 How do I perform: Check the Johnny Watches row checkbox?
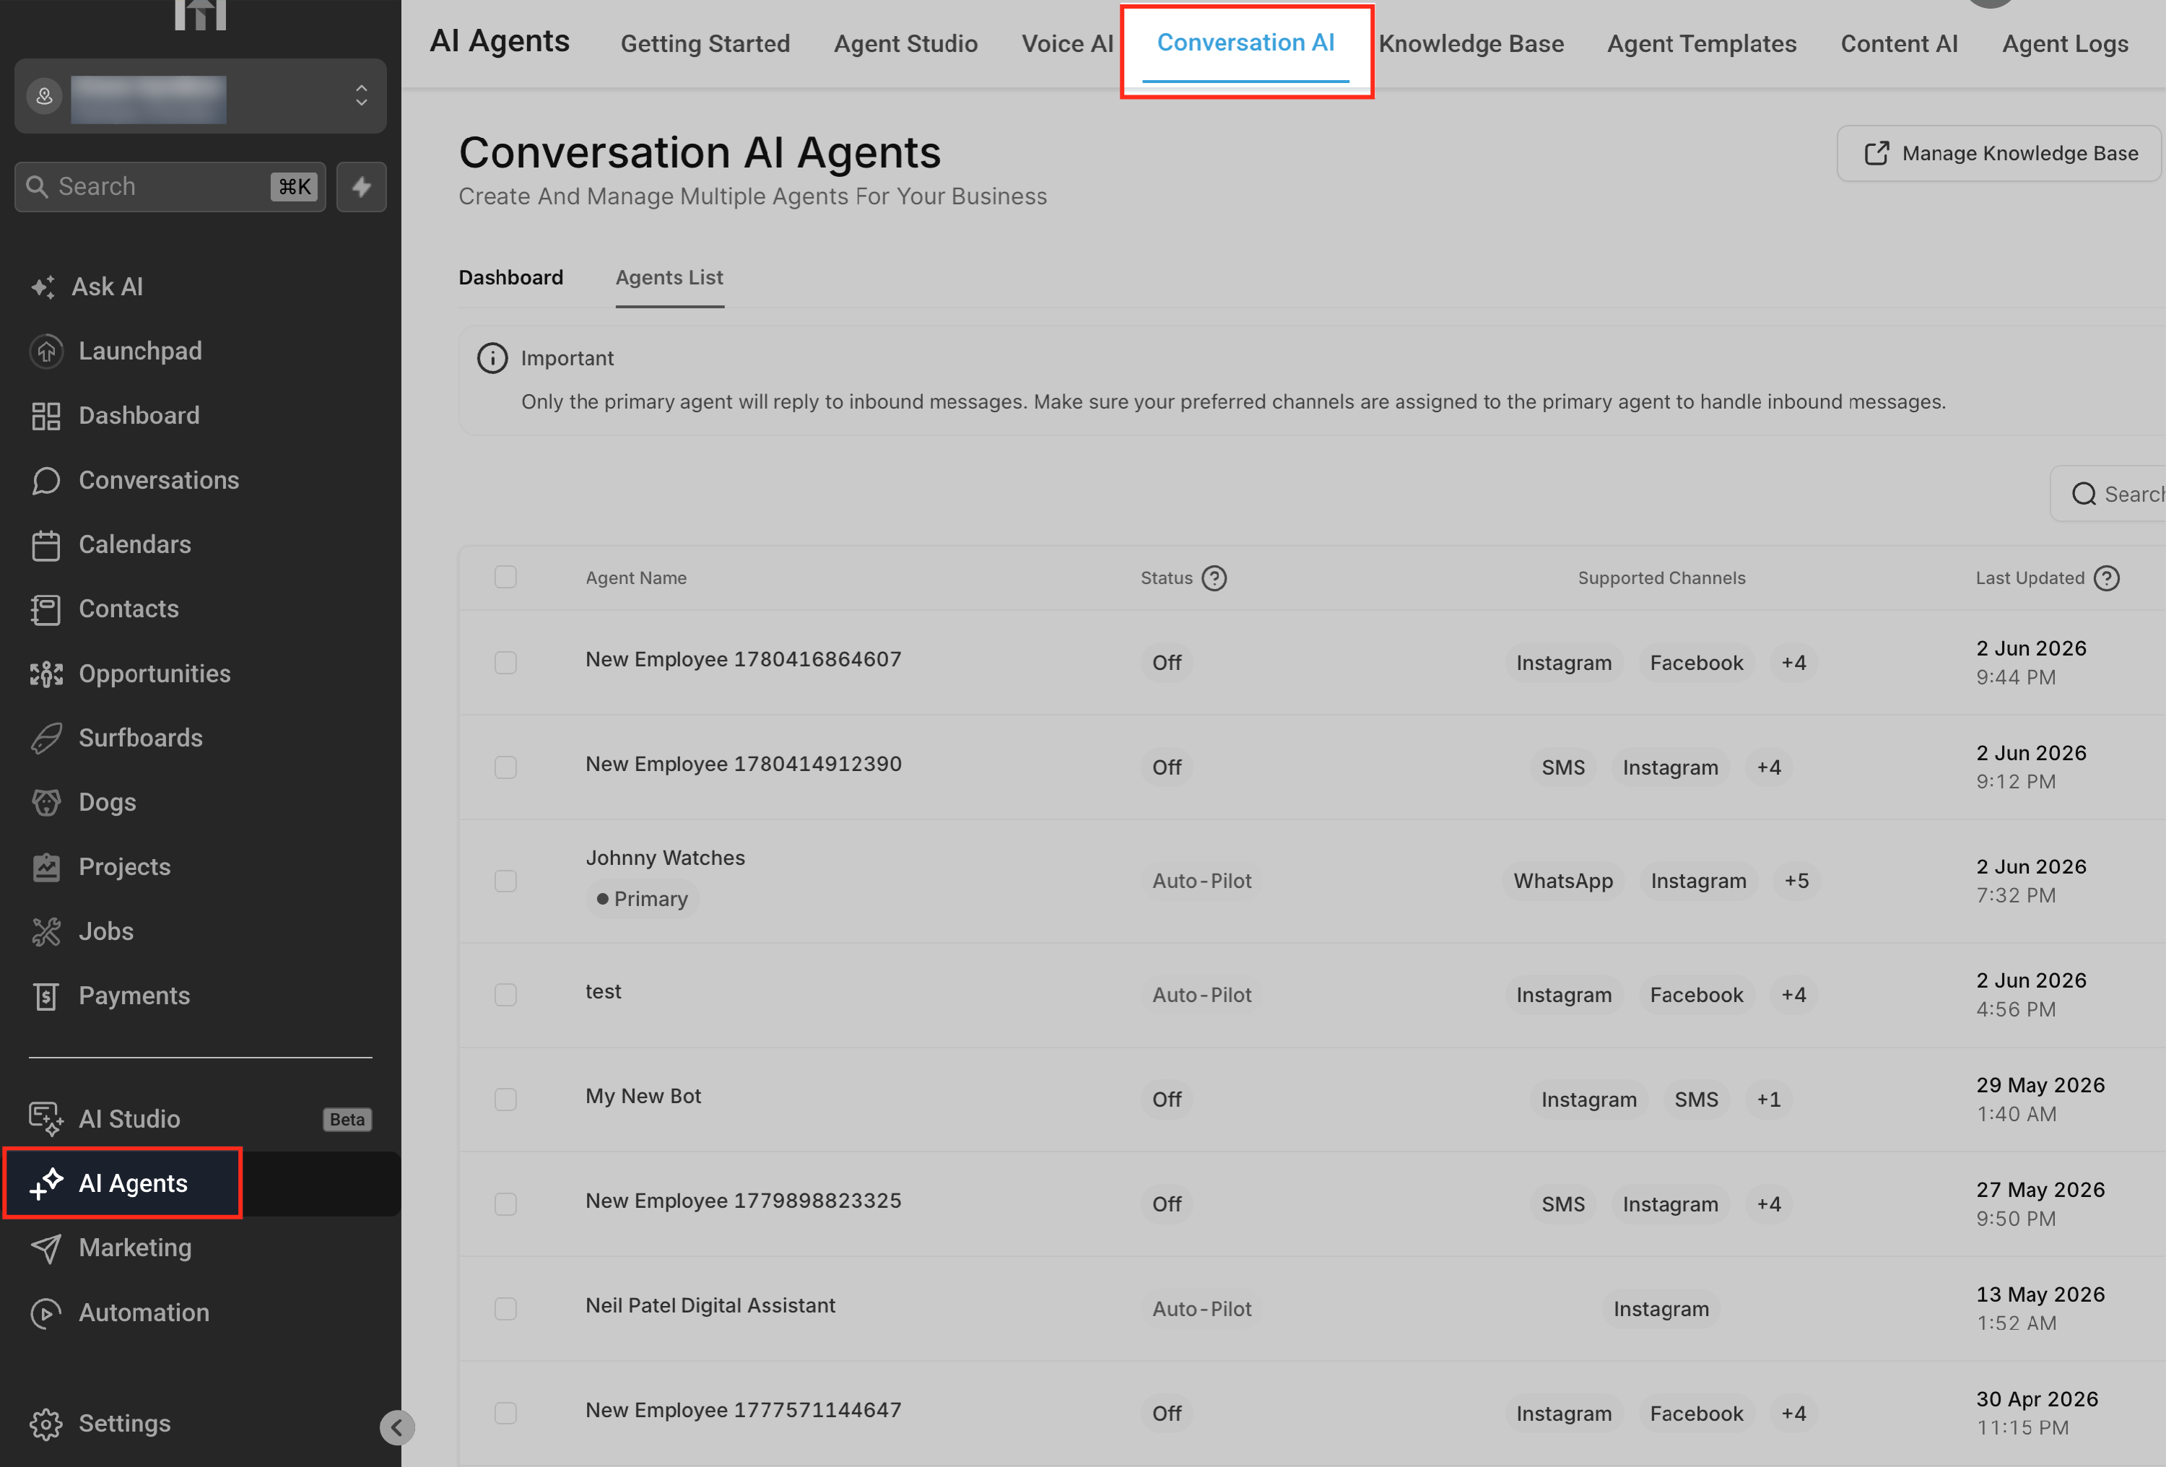505,881
